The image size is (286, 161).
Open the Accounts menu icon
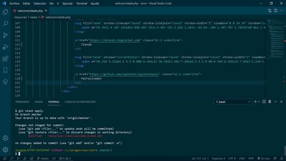[5, 138]
